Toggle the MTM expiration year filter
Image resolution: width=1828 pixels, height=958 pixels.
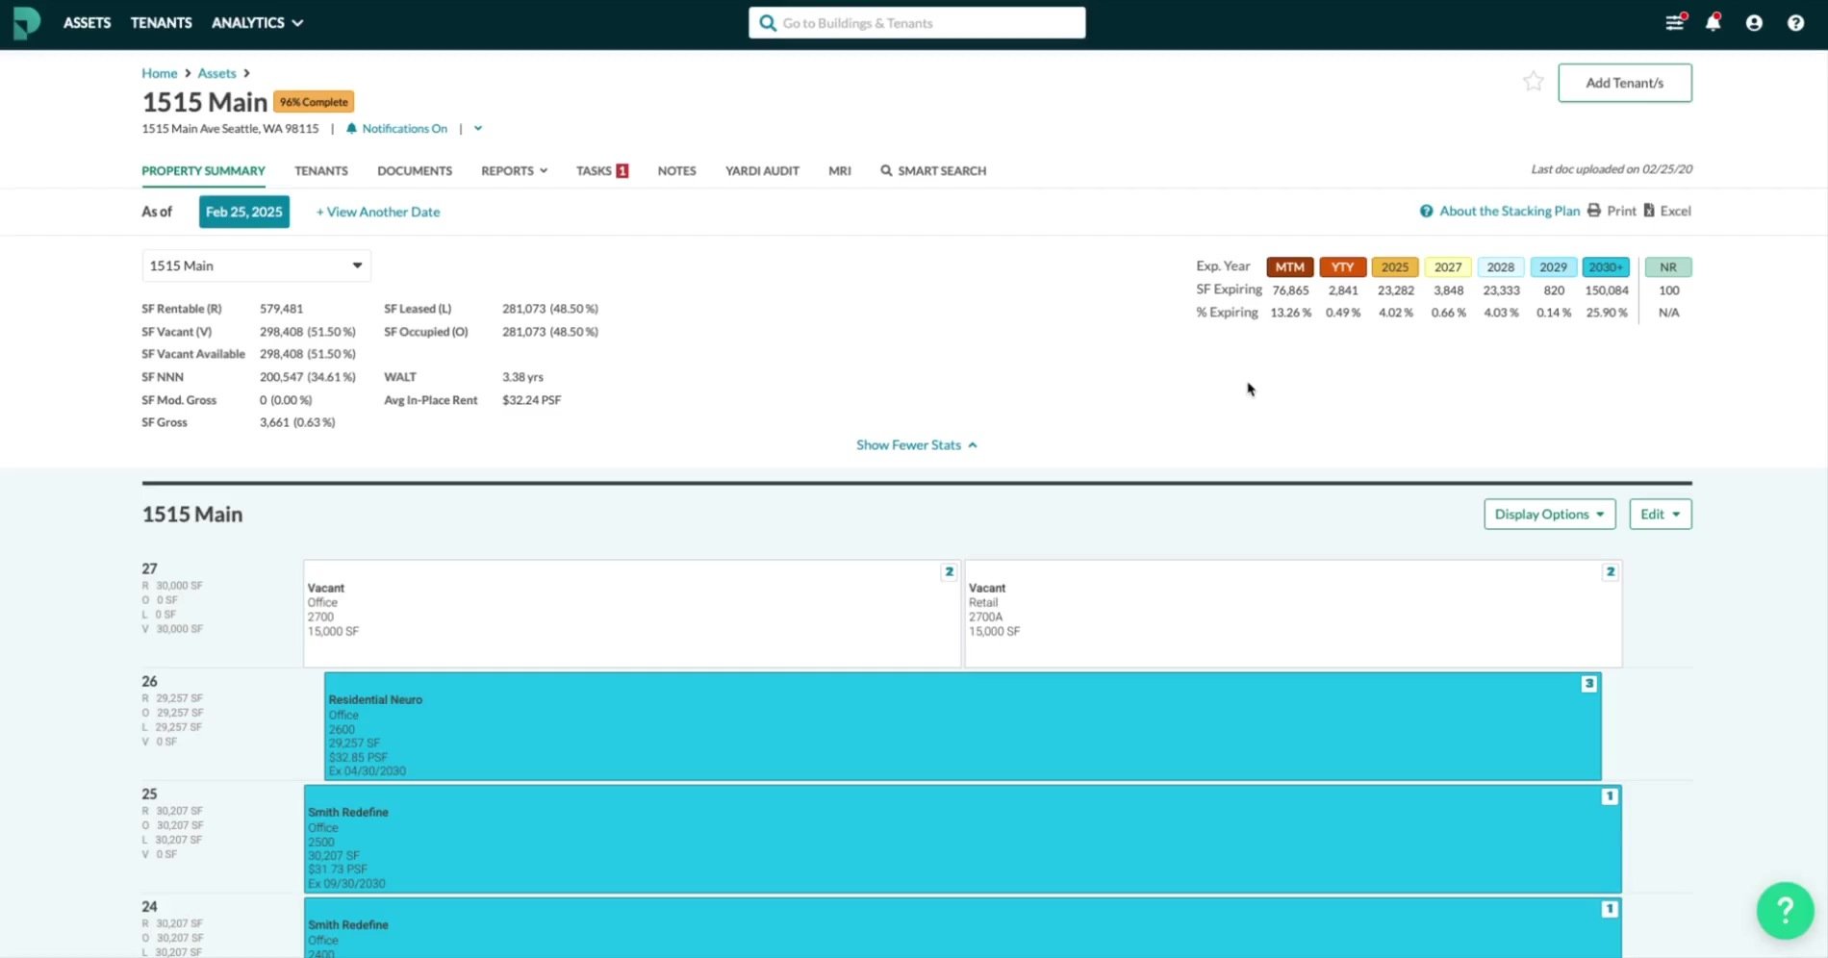coord(1289,267)
